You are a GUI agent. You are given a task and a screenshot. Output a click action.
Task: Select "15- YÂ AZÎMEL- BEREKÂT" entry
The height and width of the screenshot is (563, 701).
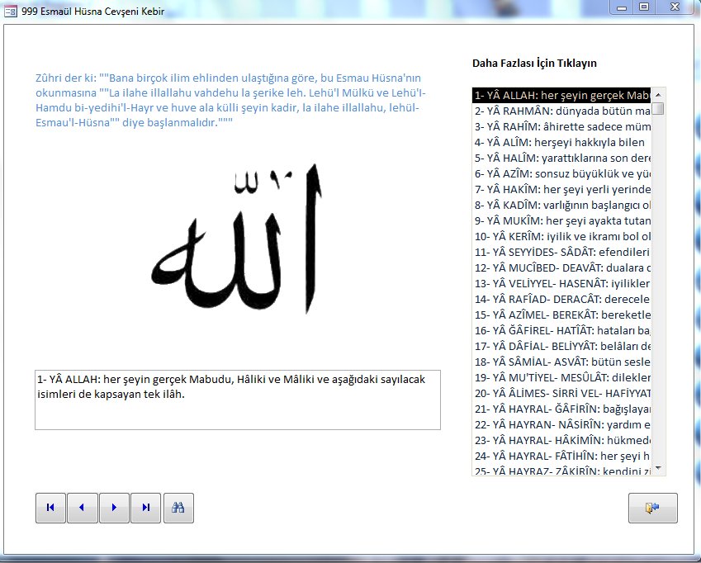click(x=561, y=315)
